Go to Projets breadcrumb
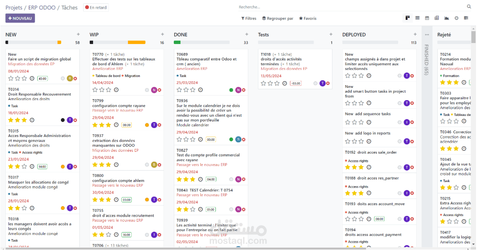 (14, 7)
